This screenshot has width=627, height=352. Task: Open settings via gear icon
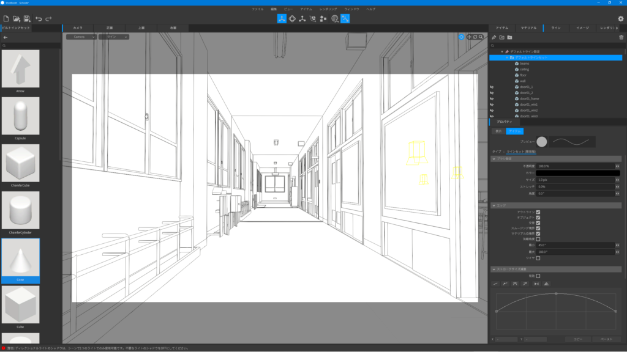click(x=621, y=19)
